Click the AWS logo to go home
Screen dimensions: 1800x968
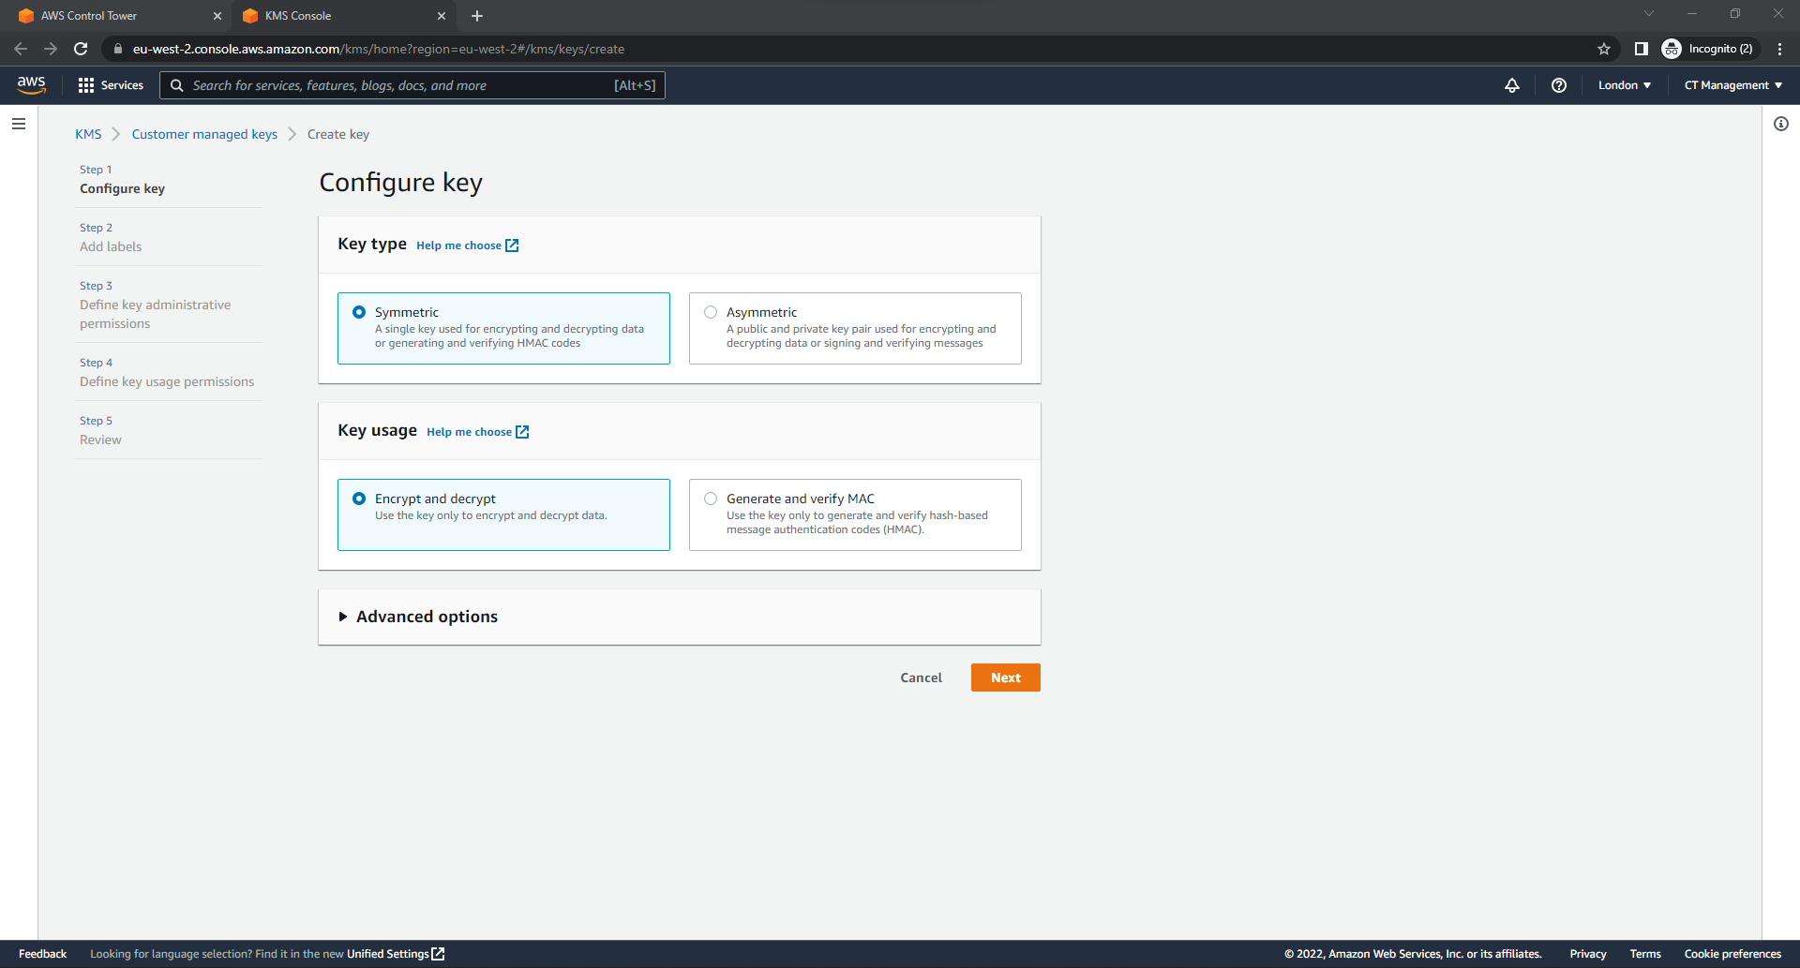(31, 85)
